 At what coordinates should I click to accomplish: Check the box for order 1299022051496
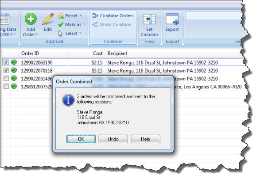click(x=6, y=78)
